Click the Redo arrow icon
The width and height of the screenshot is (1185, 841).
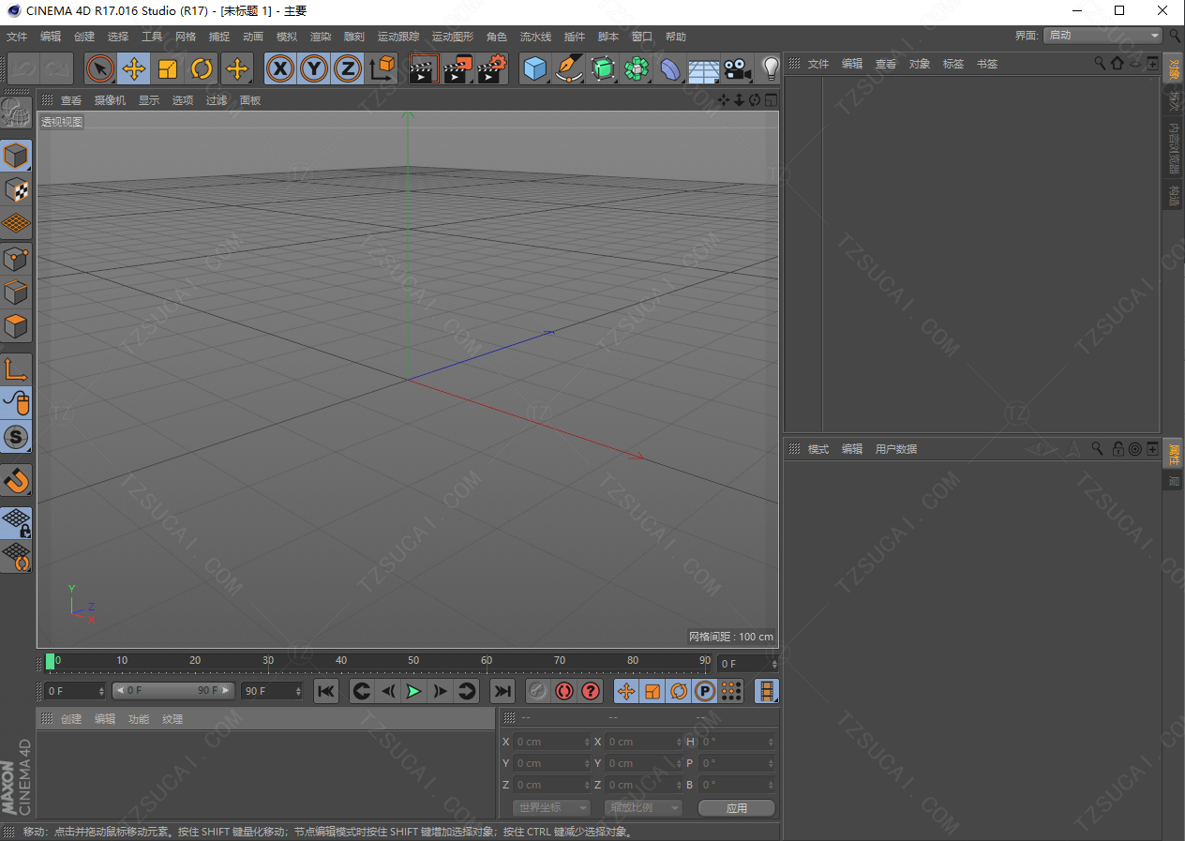click(x=56, y=68)
